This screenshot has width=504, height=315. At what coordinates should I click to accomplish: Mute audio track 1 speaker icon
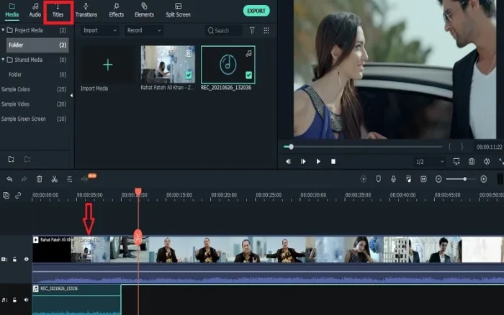pos(27,300)
